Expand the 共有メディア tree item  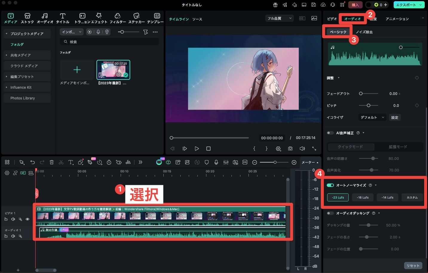(x=7, y=55)
